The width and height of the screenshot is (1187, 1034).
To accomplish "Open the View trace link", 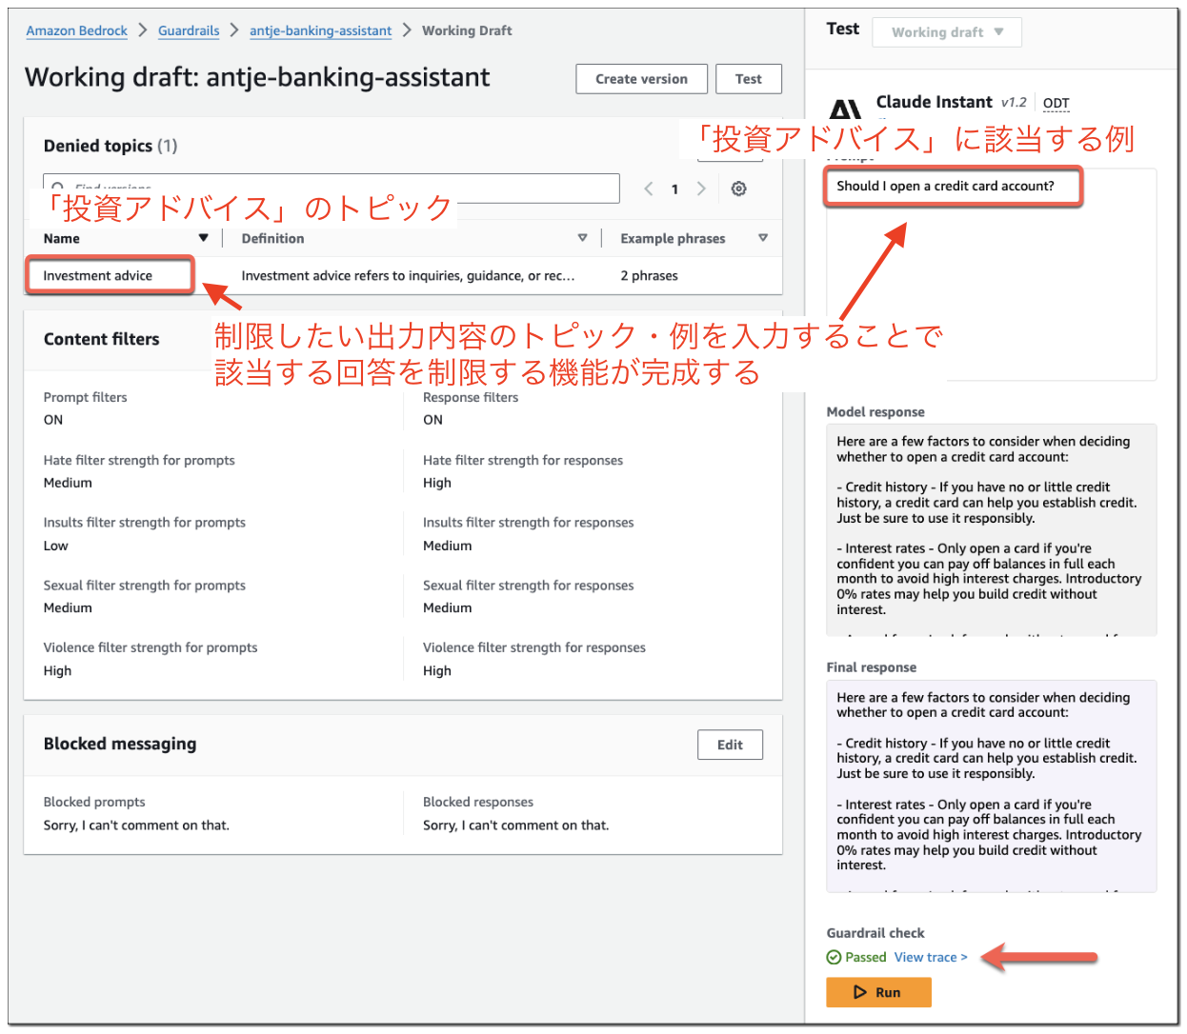I will click(x=931, y=957).
